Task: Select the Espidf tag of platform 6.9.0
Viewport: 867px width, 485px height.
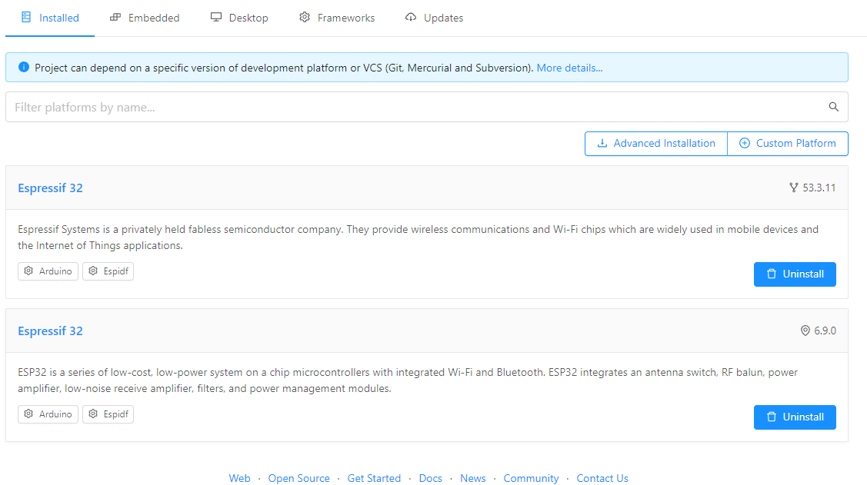Action: (x=108, y=414)
